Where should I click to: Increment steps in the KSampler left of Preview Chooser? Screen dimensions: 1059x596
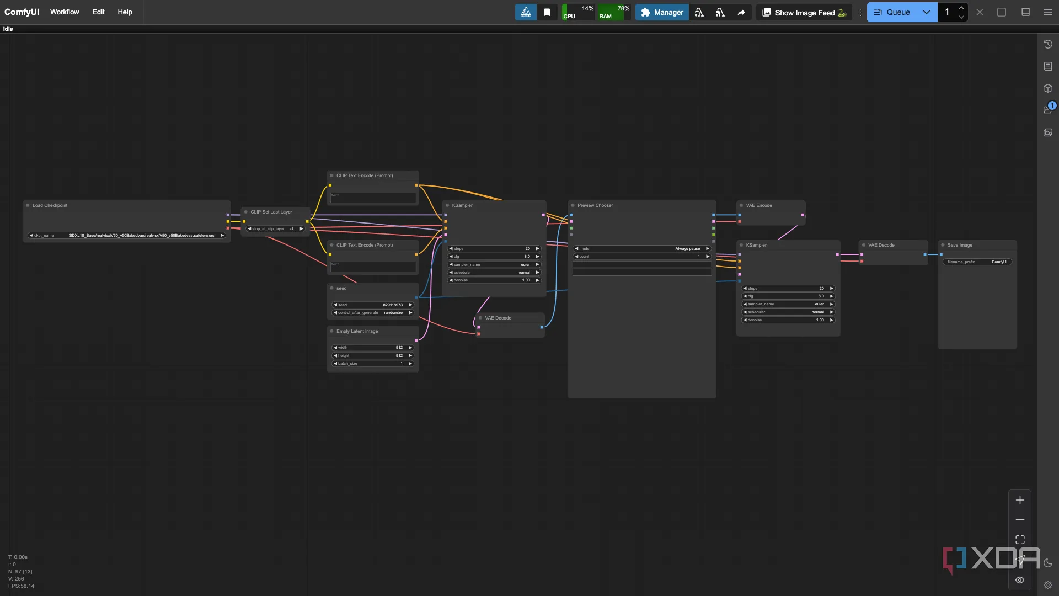click(x=538, y=249)
